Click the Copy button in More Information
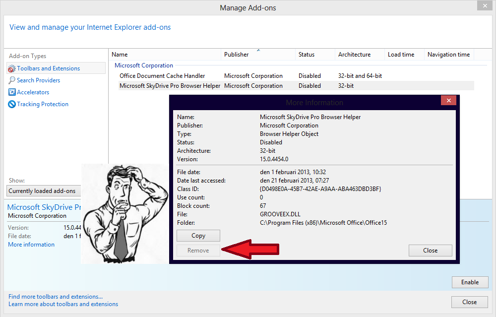The width and height of the screenshot is (496, 317). (x=198, y=236)
